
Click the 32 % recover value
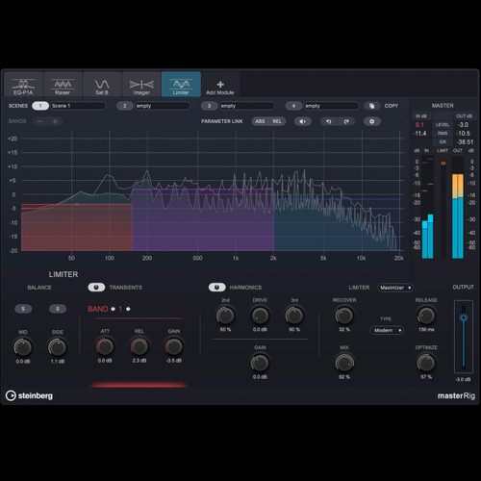(344, 330)
